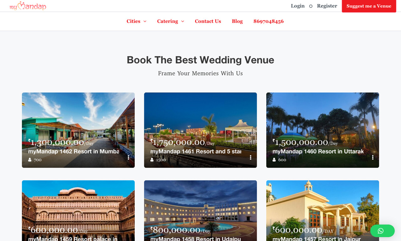
Task: Expand the Catering dropdown menu
Action: click(170, 21)
